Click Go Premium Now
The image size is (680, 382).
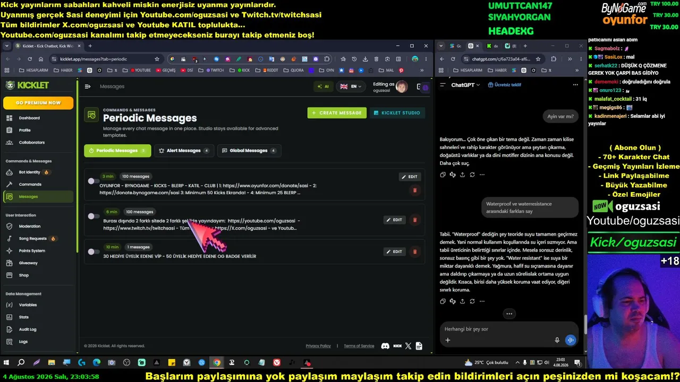[38, 102]
